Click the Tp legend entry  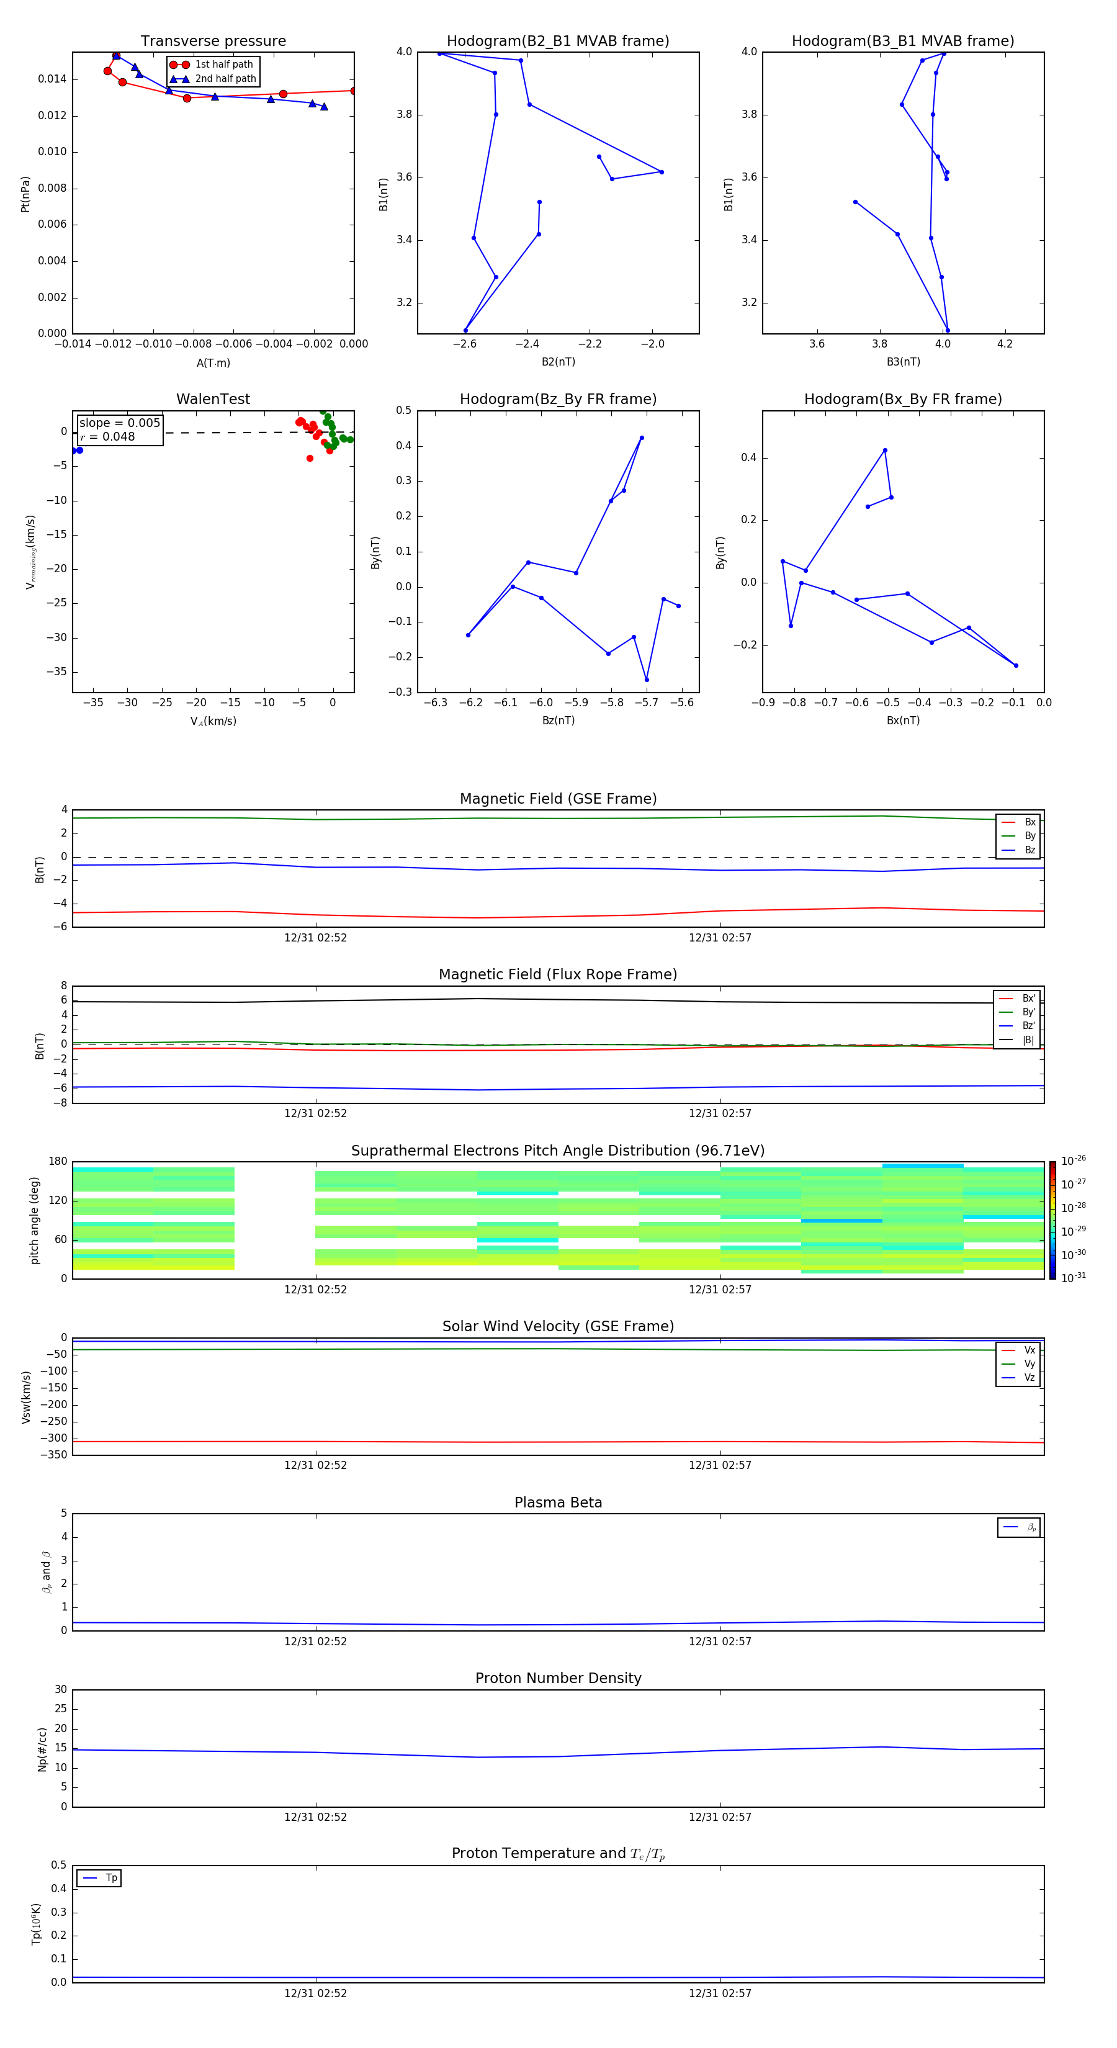click(99, 1878)
